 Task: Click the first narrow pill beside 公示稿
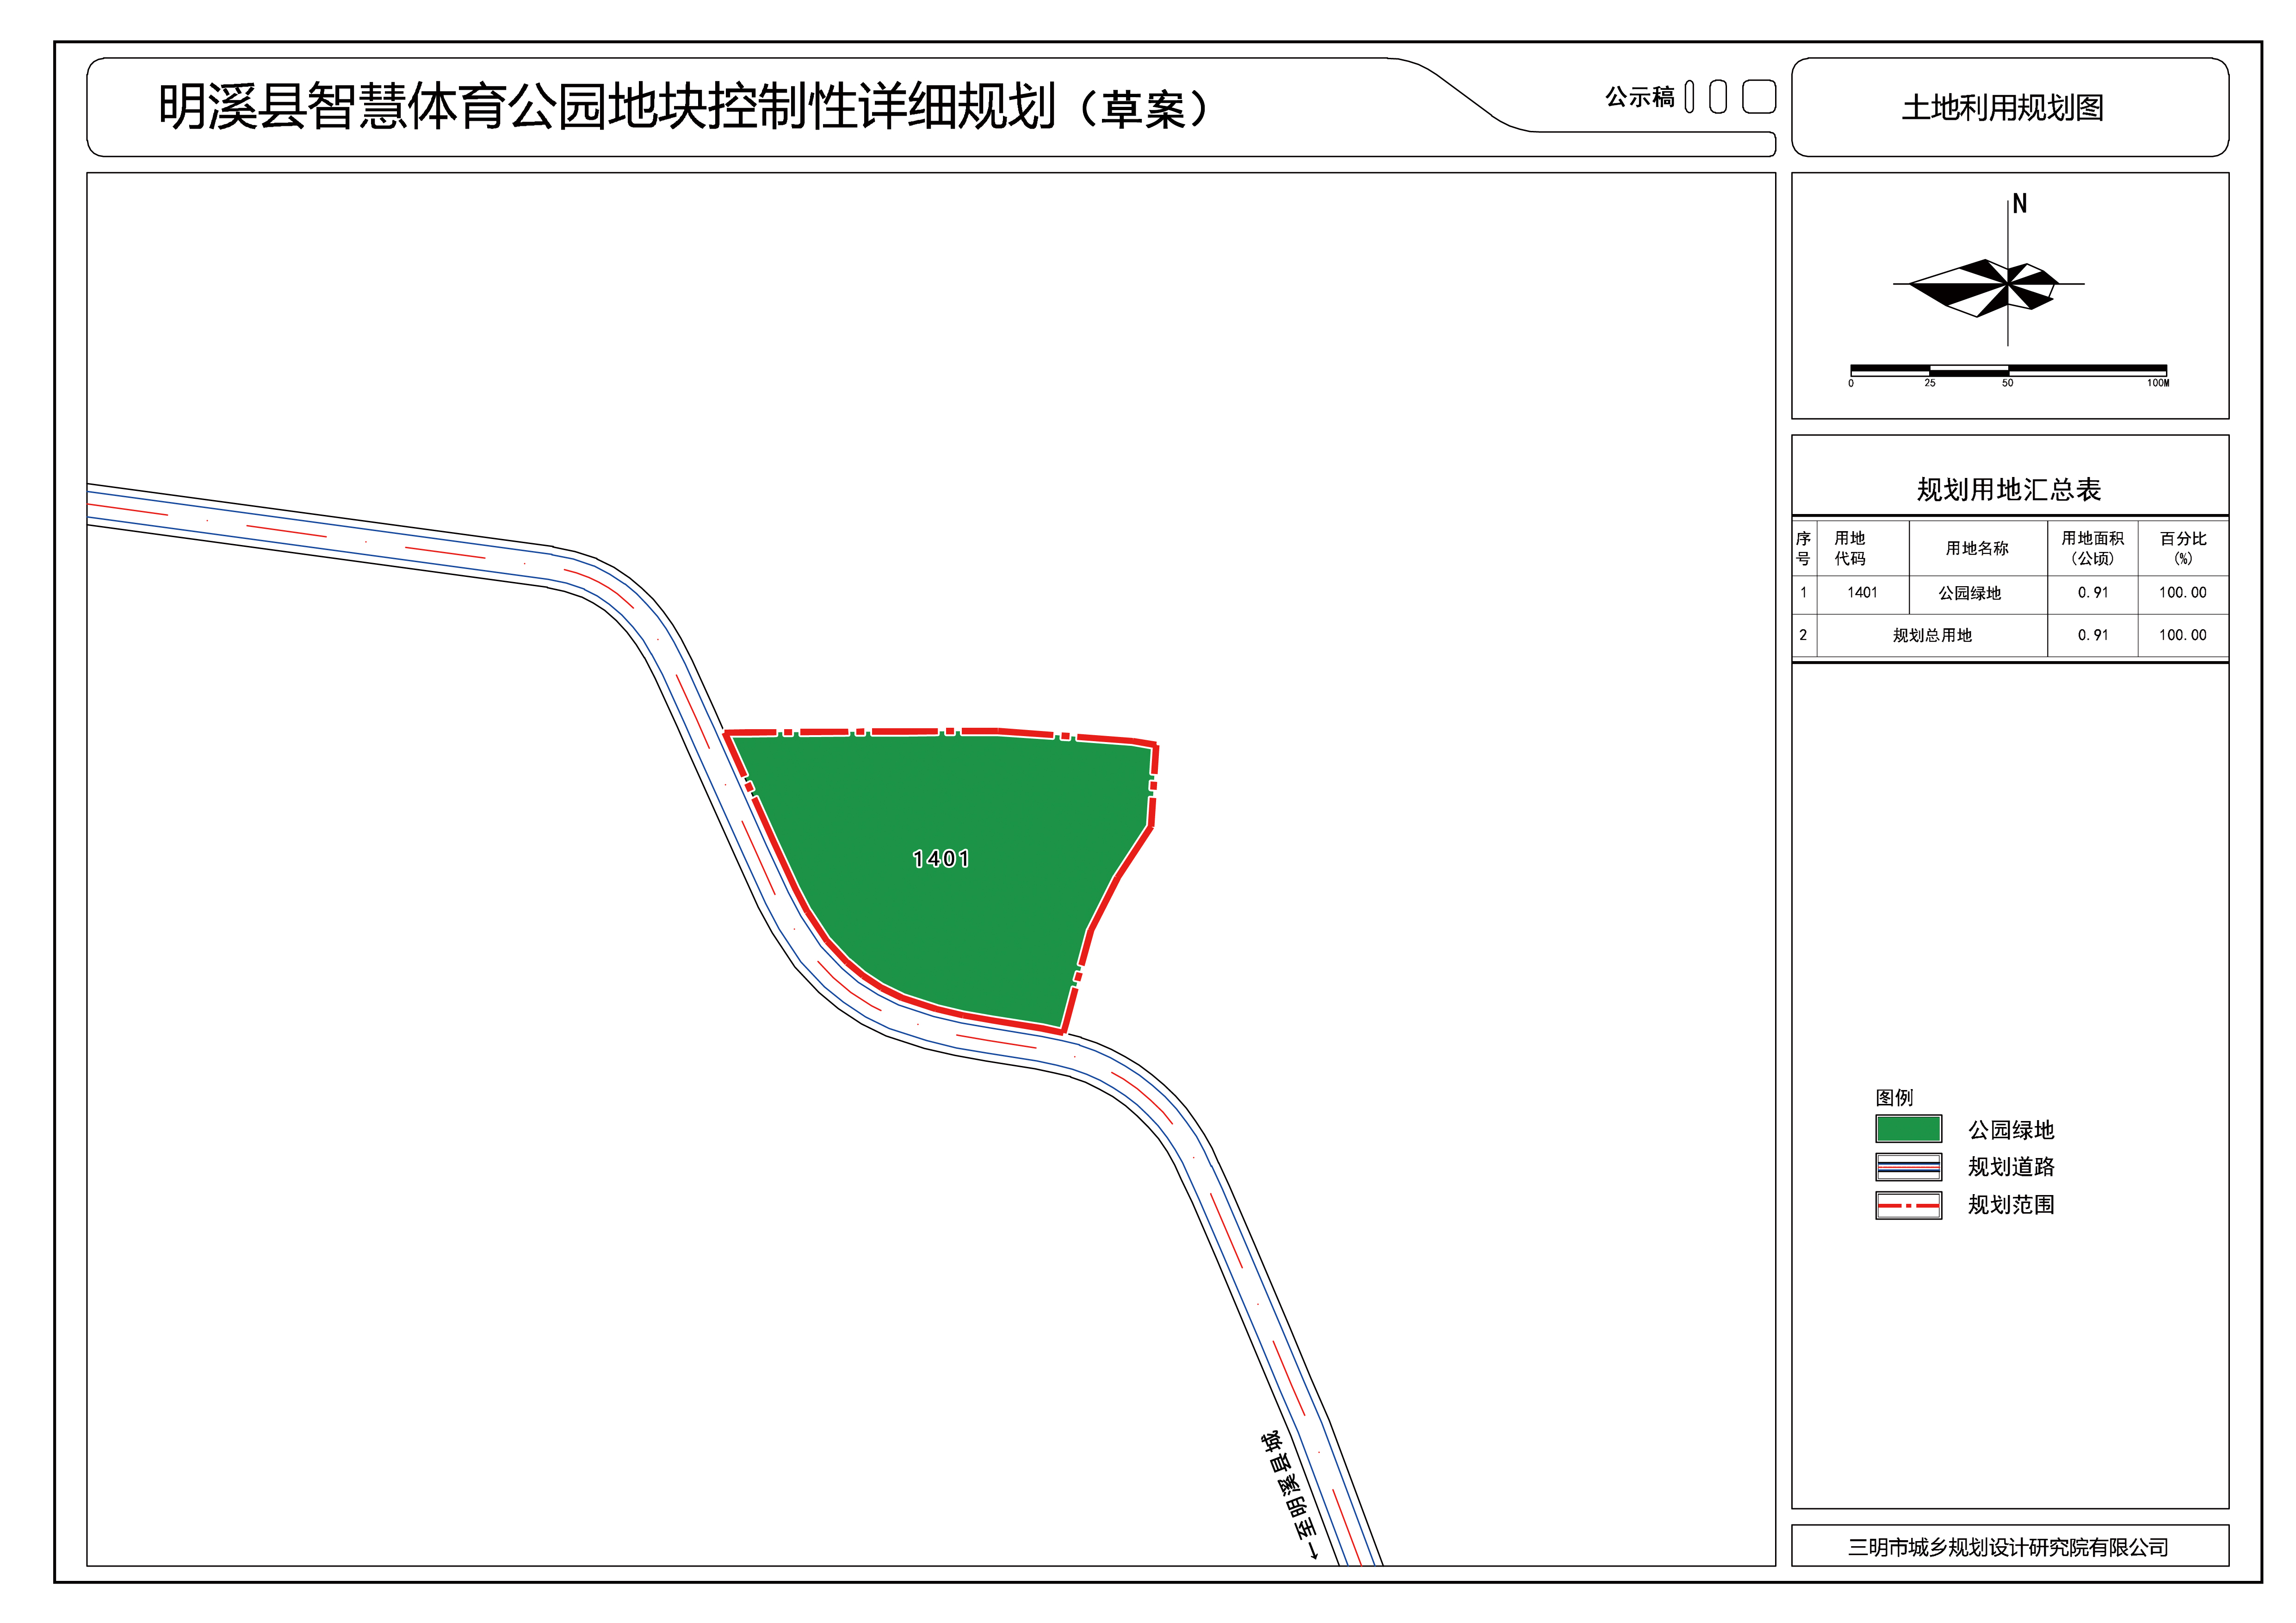pyautogui.click(x=1689, y=97)
